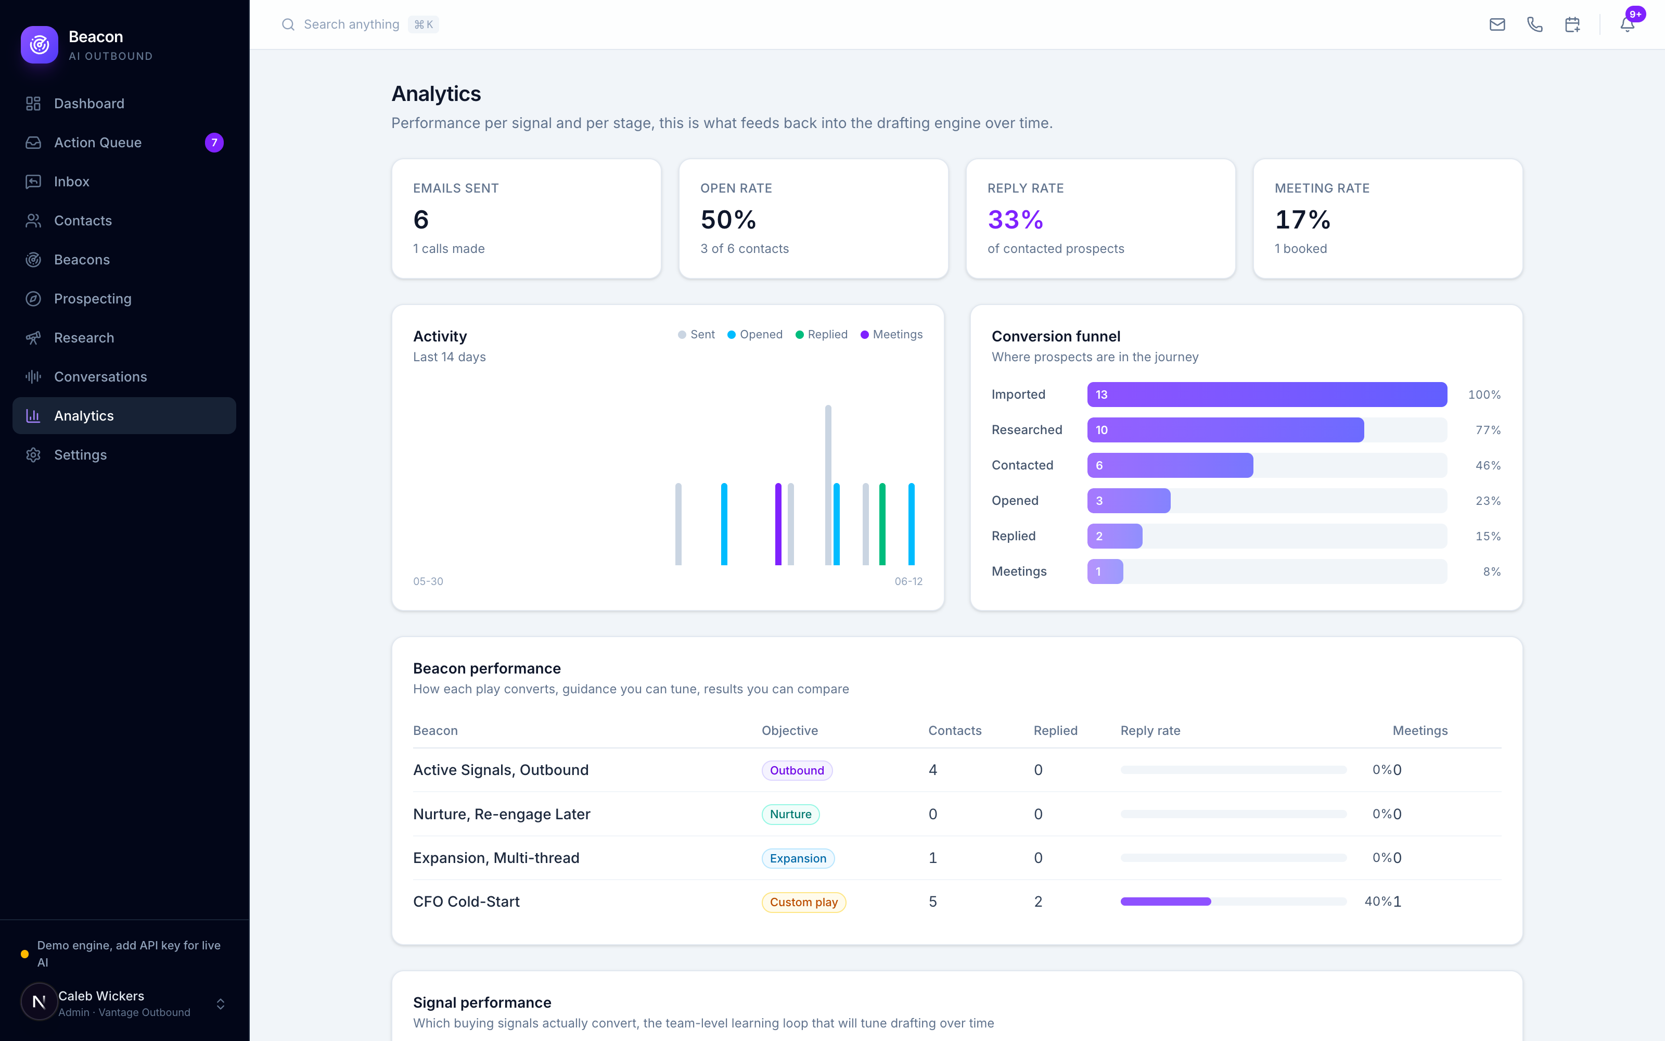Open Settings page
Image resolution: width=1665 pixels, height=1041 pixels.
[124, 455]
